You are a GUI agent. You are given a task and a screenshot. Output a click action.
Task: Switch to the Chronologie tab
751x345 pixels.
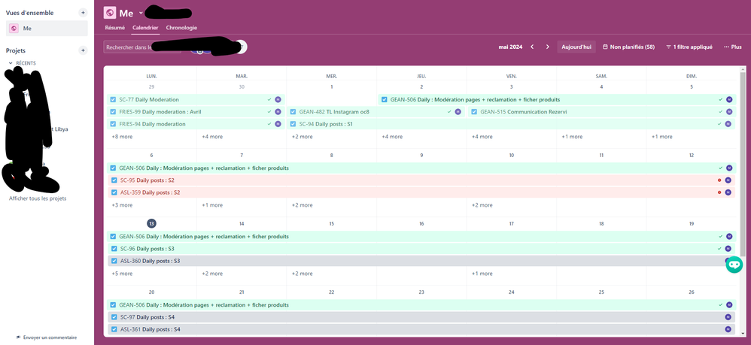tap(181, 28)
